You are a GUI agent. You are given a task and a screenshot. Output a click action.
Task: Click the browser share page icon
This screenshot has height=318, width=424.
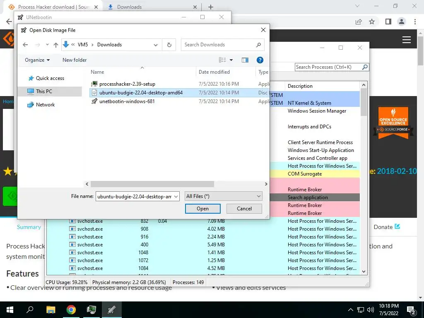359,22
